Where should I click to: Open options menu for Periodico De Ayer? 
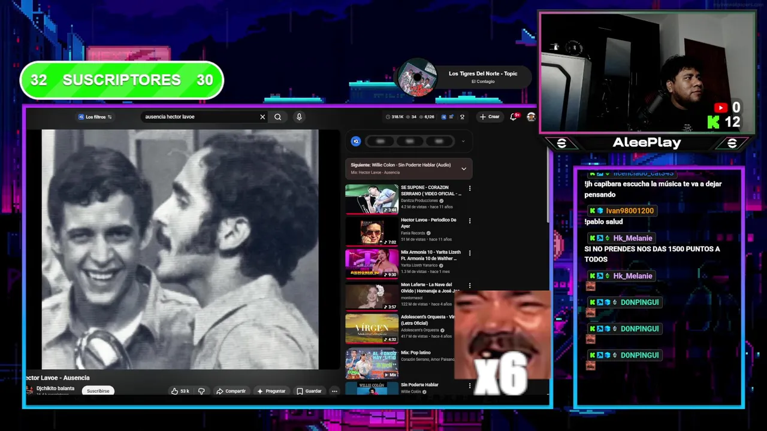[470, 220]
